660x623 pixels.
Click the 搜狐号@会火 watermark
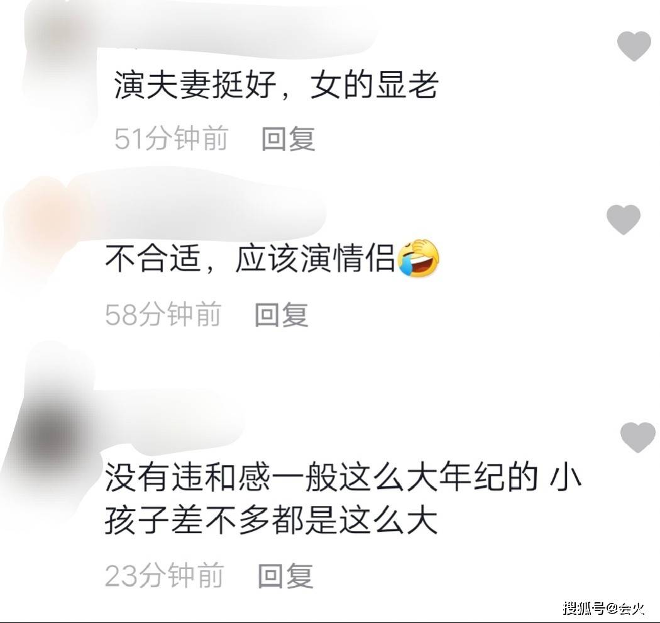click(604, 609)
